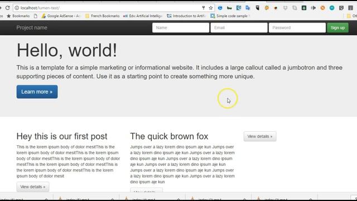Image resolution: width=357 pixels, height=201 pixels.
Task: Reload the page with the refresh icon
Action: (7, 8)
